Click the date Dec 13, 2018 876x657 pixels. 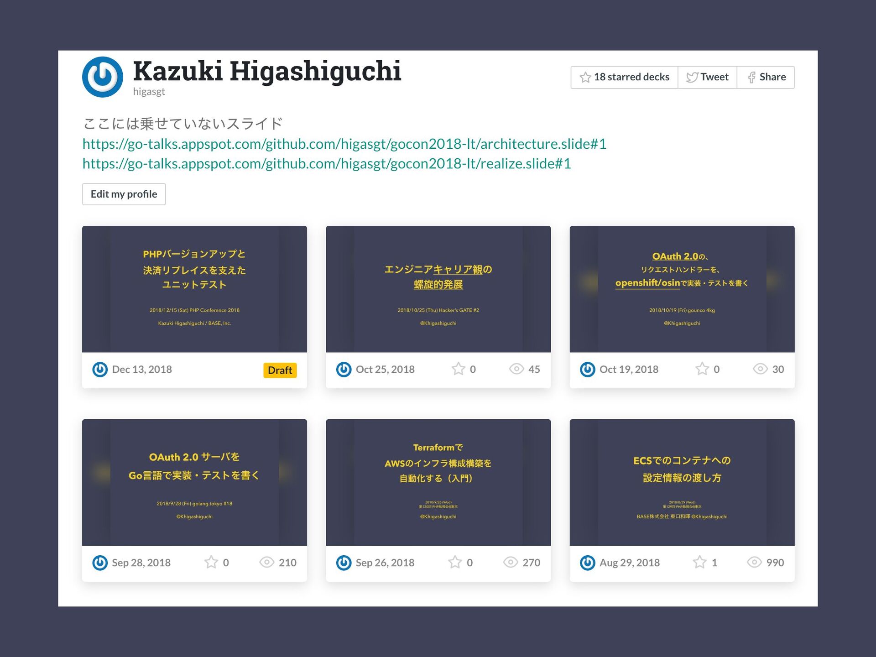point(142,369)
